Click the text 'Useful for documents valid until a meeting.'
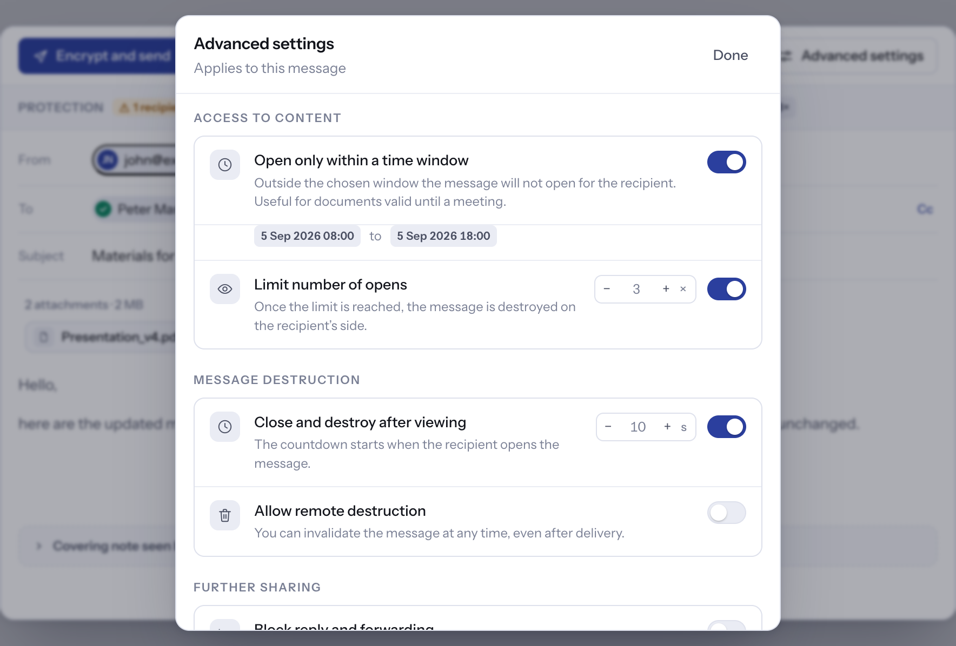Viewport: 956px width, 646px height. tap(380, 201)
